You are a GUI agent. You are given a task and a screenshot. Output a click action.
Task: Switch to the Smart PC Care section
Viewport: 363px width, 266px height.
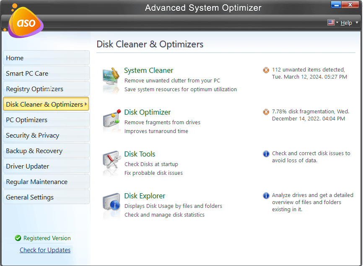(46, 73)
